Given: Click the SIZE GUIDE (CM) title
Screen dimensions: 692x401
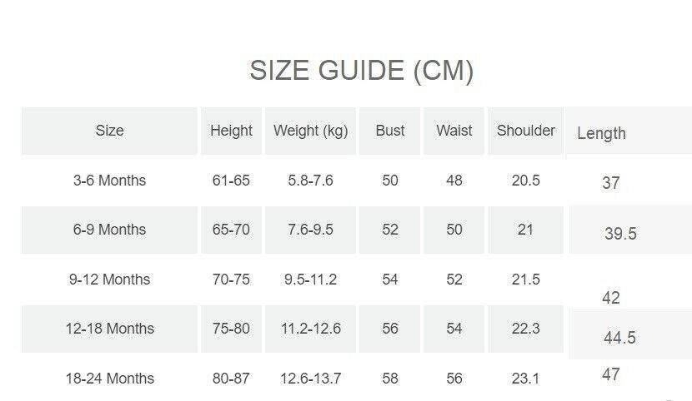Looking at the screenshot, I should pos(361,71).
